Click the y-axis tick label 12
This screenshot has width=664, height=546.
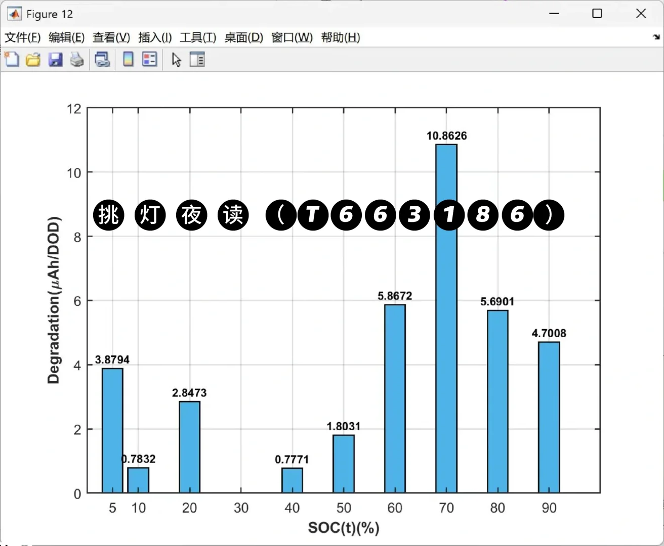click(x=74, y=109)
